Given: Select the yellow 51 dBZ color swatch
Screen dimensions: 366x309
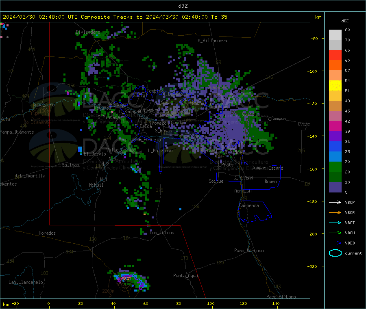Looking at the screenshot, I should (x=335, y=86).
